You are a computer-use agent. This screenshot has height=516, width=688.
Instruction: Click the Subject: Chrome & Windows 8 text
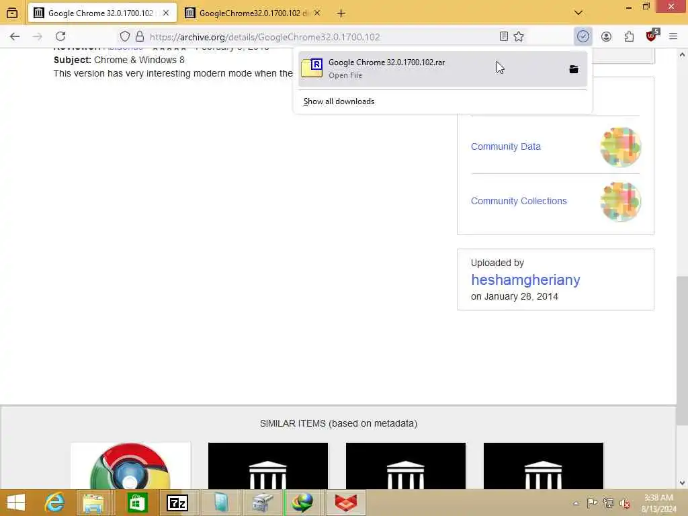119,60
